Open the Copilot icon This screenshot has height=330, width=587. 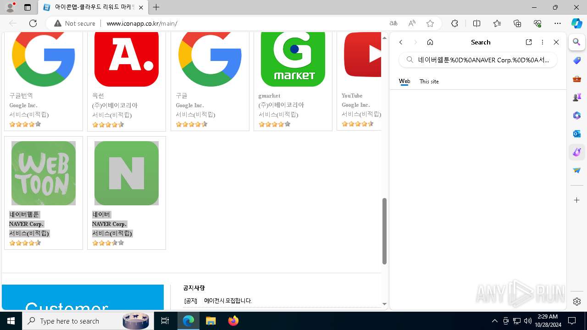[x=576, y=23]
